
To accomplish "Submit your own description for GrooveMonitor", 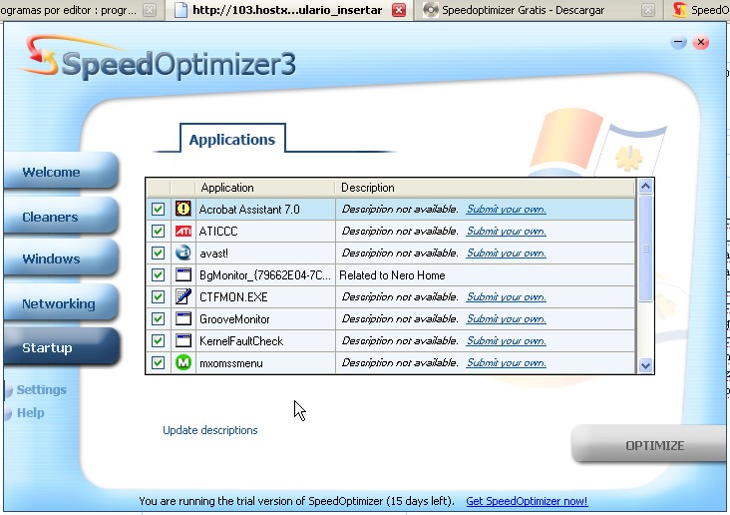I will pos(506,318).
